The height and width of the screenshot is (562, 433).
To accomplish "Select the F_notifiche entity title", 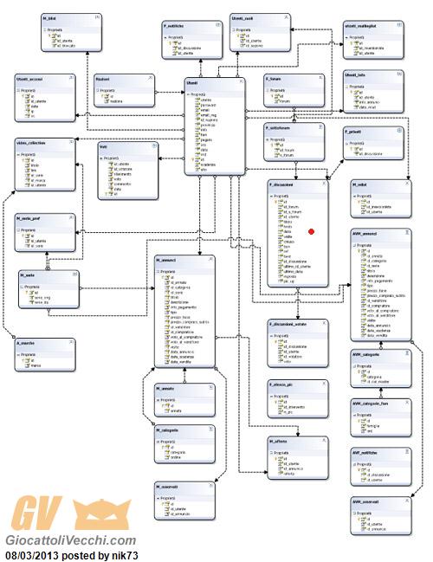I will click(173, 26).
